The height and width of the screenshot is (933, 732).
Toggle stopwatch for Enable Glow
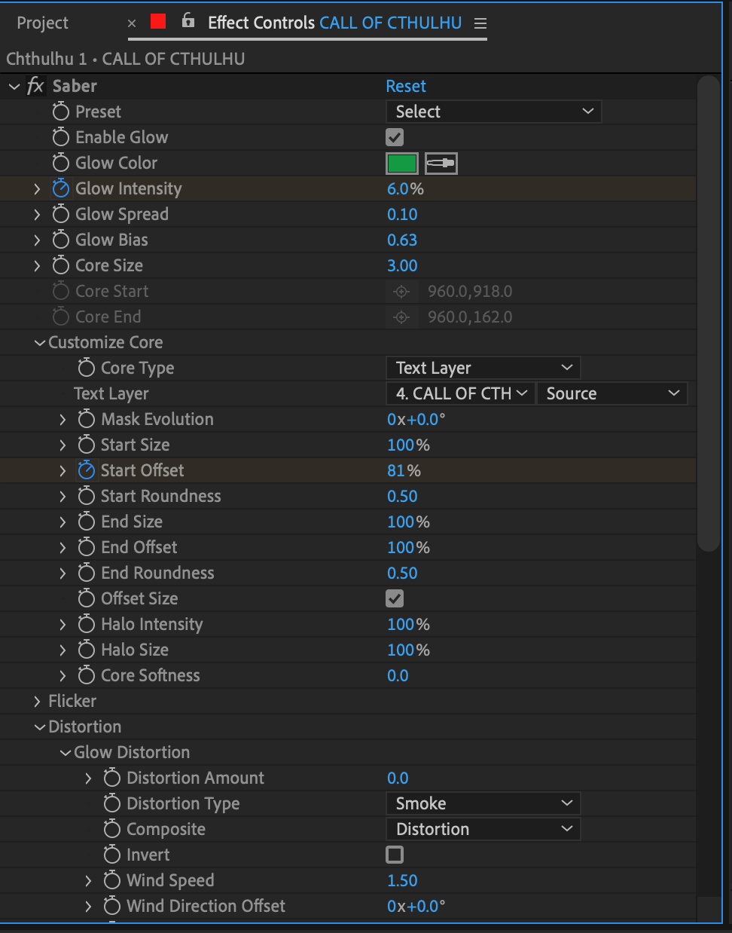(x=61, y=137)
